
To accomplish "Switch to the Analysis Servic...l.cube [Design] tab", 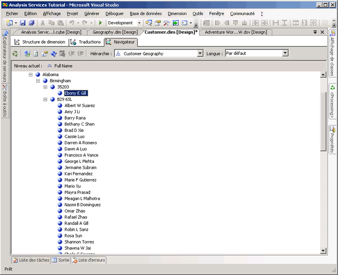I will coord(51,32).
